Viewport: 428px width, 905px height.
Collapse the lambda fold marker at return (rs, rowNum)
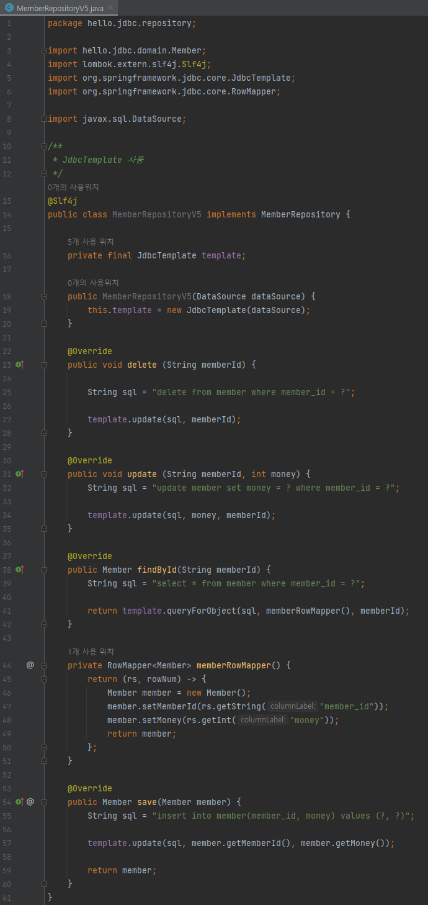[x=44, y=679]
